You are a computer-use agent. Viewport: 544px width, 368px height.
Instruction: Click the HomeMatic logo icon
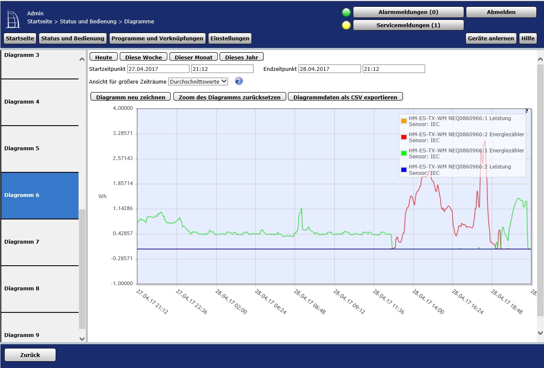pyautogui.click(x=13, y=19)
